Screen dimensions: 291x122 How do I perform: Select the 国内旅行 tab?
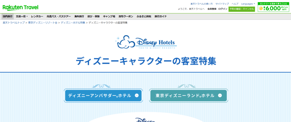coord(8,16)
